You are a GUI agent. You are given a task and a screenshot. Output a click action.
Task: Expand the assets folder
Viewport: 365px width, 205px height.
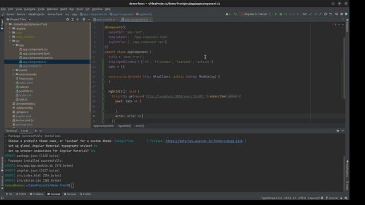click(14, 70)
